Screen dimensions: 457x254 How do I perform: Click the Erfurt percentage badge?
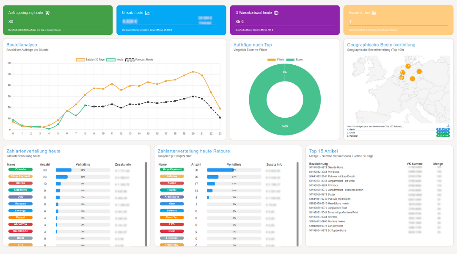pyautogui.click(x=443, y=133)
